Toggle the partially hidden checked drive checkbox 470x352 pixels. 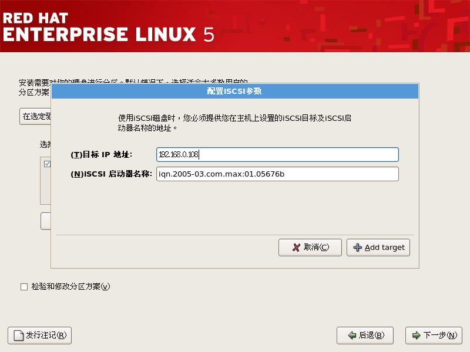(47, 164)
